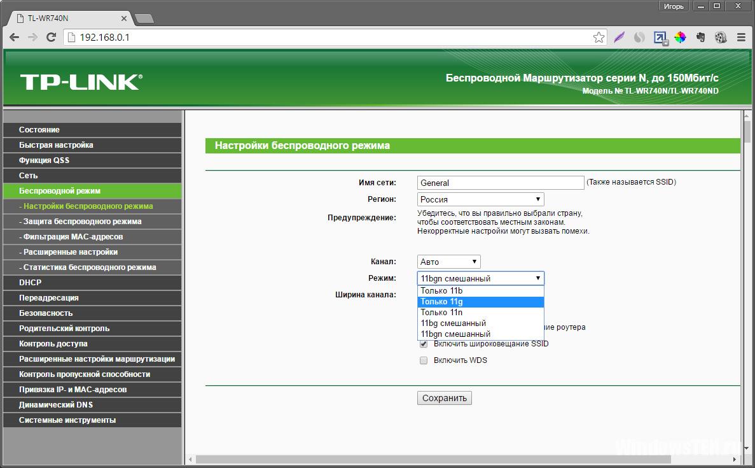
Task: Click the purple feather extension icon
Action: 620,37
